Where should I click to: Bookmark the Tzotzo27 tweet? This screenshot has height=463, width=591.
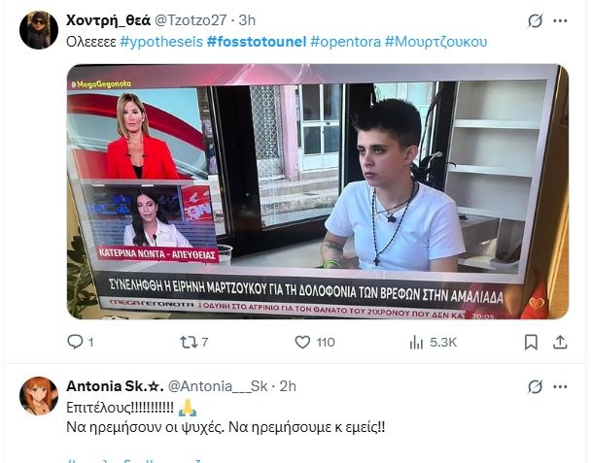(531, 343)
